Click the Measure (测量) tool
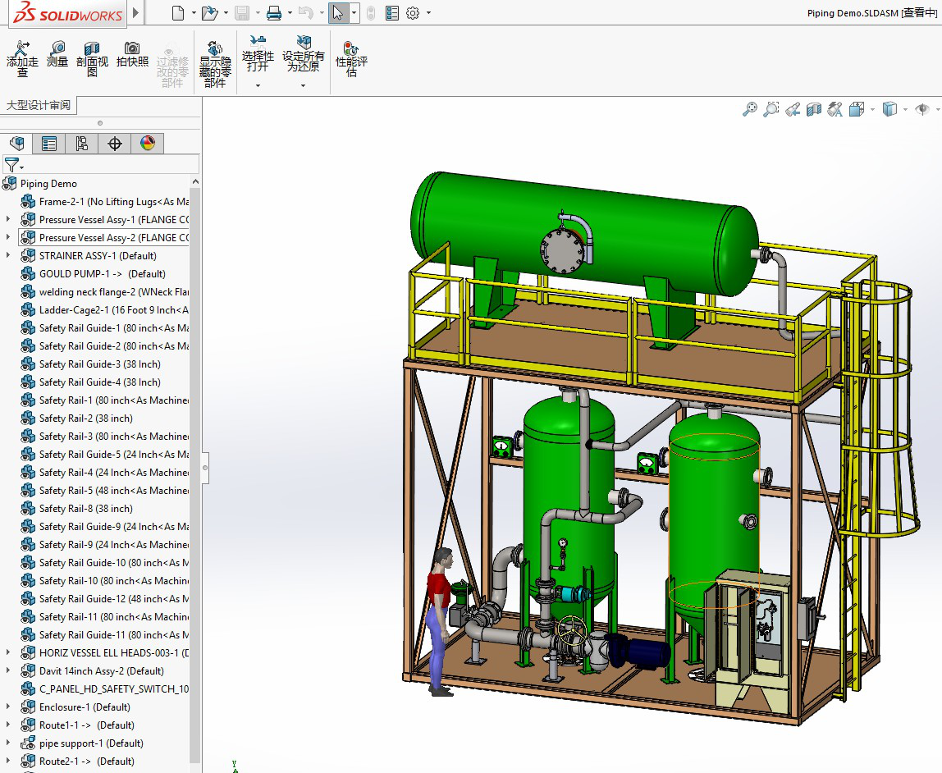 pyautogui.click(x=57, y=54)
